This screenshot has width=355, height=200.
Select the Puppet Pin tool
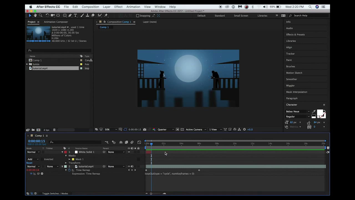coord(106,16)
